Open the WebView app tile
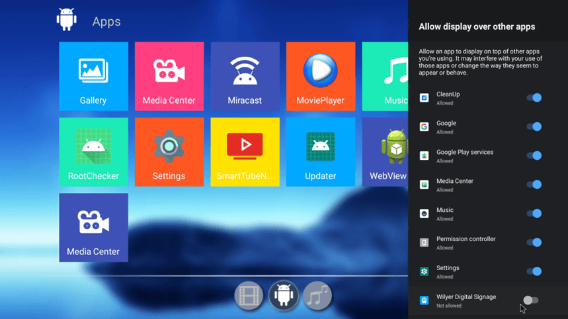This screenshot has width=568, height=319. click(385, 152)
